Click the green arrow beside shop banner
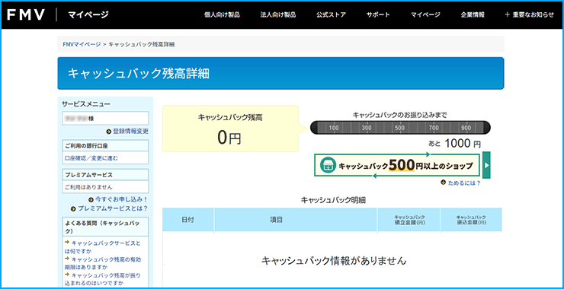The width and height of the screenshot is (564, 289). pyautogui.click(x=486, y=165)
